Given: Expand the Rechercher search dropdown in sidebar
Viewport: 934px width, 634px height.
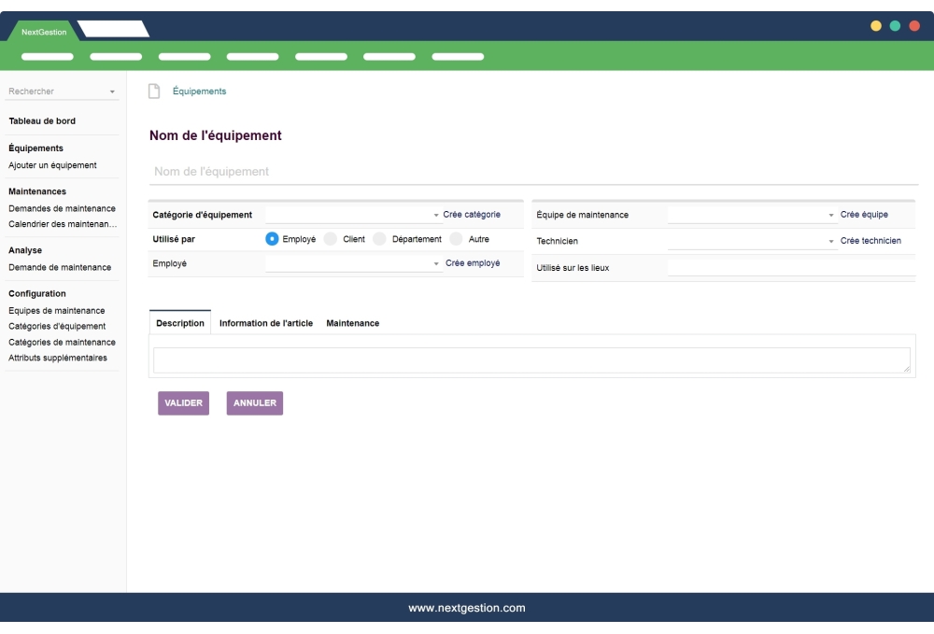Looking at the screenshot, I should coord(63,92).
